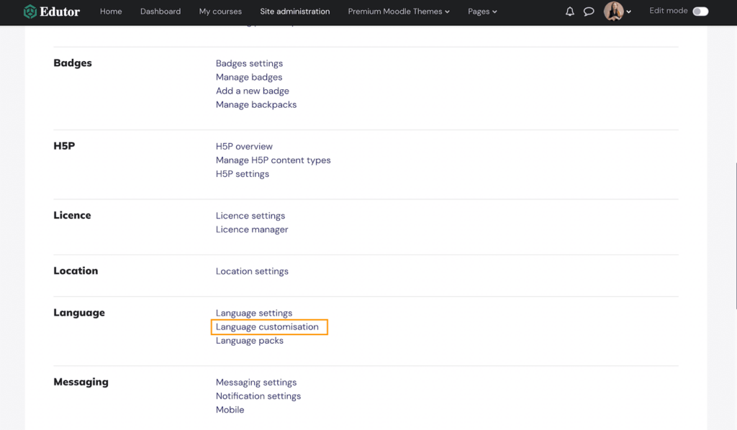This screenshot has height=430, width=737.
Task: Click the user profile avatar
Action: [613, 12]
